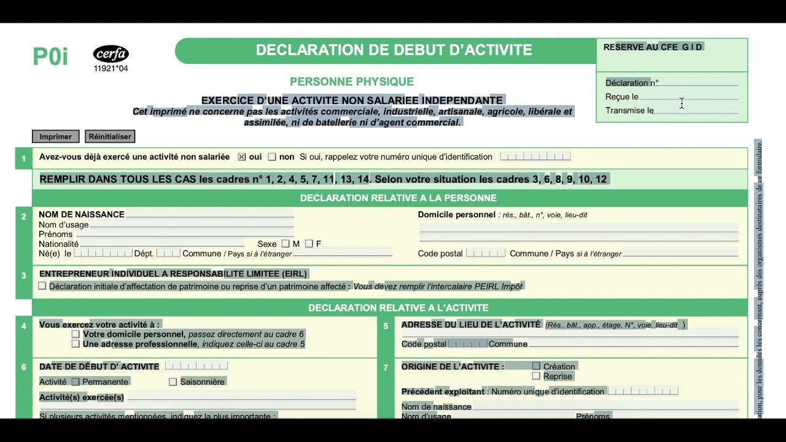Viewport: 786px width, 442px height.
Task: Click the Domicile personnel address field
Action: pos(578,232)
